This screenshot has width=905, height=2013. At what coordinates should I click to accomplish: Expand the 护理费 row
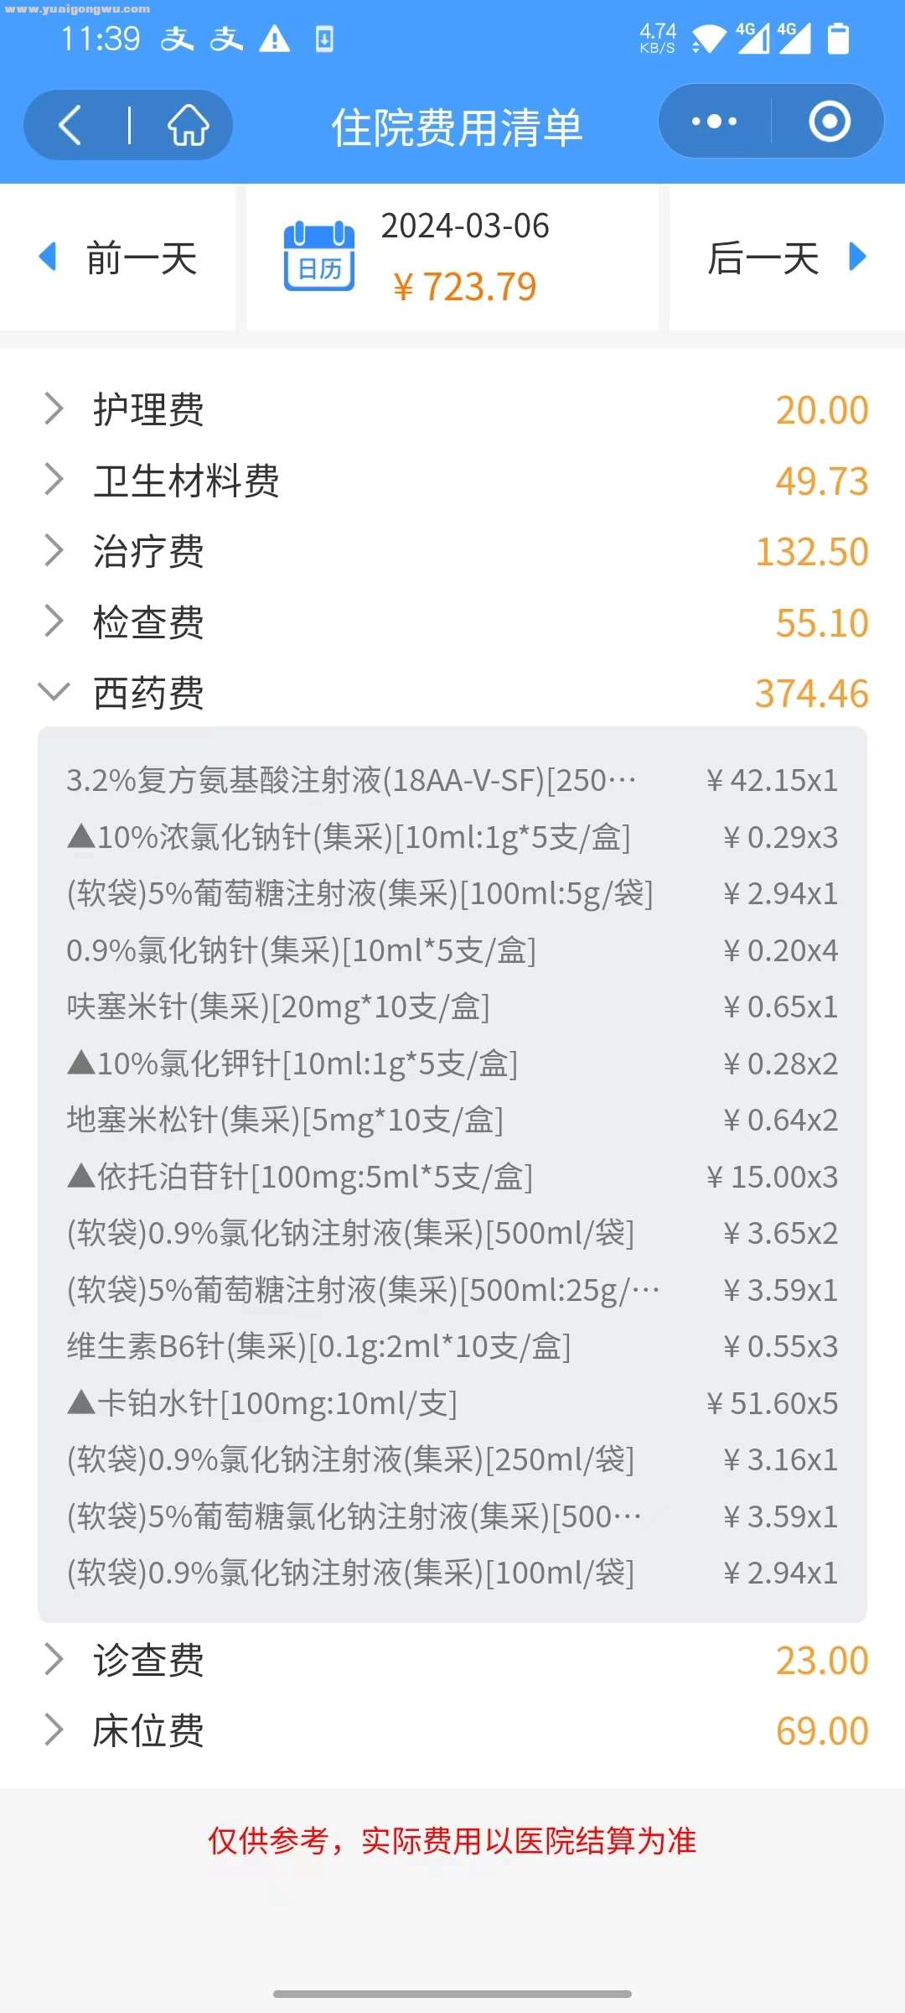[x=452, y=409]
